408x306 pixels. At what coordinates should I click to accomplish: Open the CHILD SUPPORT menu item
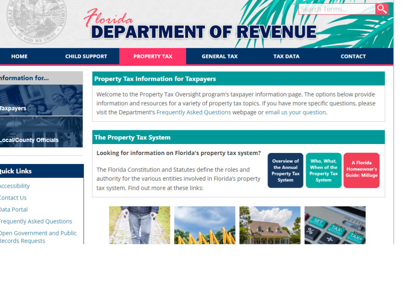tap(86, 56)
